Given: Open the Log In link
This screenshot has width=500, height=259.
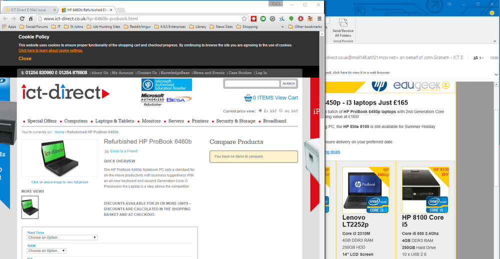Looking at the screenshot, I should tap(261, 72).
